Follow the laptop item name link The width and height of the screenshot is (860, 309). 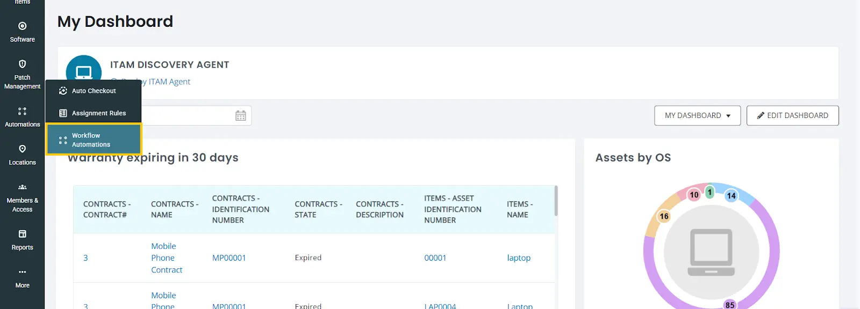[518, 257]
